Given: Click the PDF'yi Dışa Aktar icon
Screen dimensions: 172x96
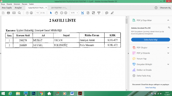Looking at the screenshot, I should pos(134,20).
